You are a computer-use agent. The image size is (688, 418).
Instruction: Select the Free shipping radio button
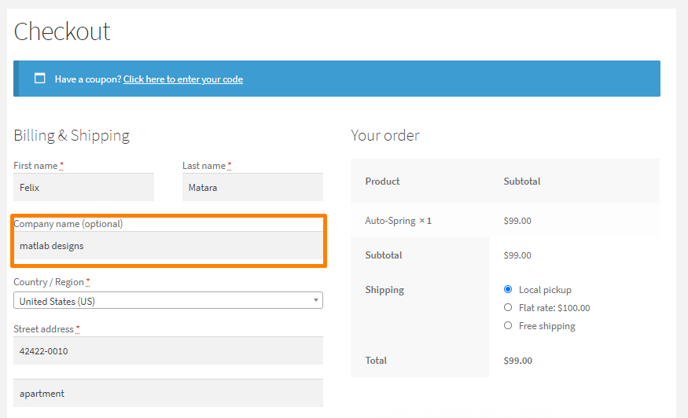click(508, 325)
